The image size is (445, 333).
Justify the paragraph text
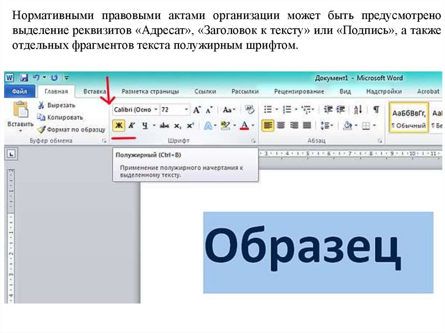[x=307, y=125]
